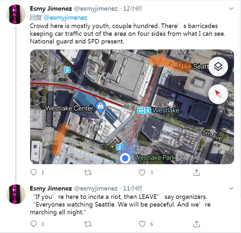Viewport: 241px width, 233px height.
Task: Open the first tweet's more options chevron
Action: [x=231, y=8]
